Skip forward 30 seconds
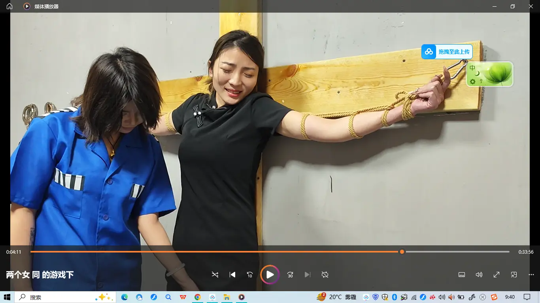The image size is (540, 303). pyautogui.click(x=290, y=275)
